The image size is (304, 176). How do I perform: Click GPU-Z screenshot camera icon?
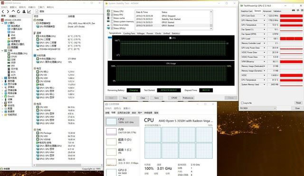294,10
